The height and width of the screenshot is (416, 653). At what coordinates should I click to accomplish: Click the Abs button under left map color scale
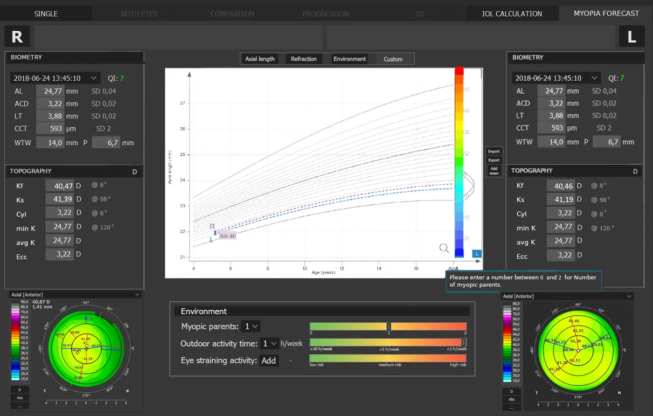[x=20, y=398]
